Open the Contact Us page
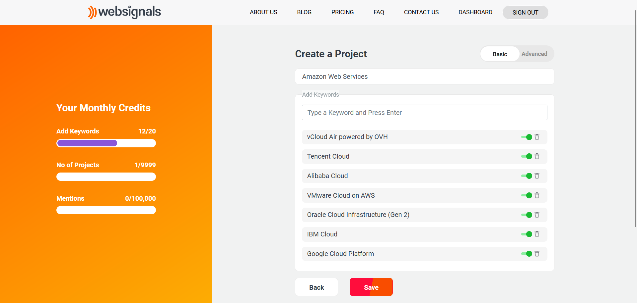Image resolution: width=637 pixels, height=303 pixels. click(421, 12)
